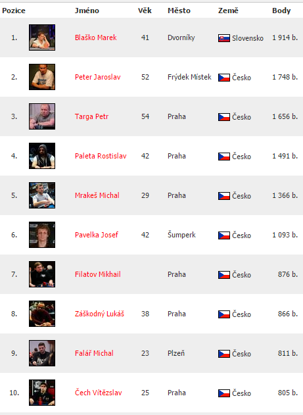Click the Body column header
The image size is (303, 415).
(281, 11)
